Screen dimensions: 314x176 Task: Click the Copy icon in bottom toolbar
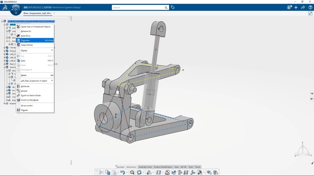click(x=108, y=172)
